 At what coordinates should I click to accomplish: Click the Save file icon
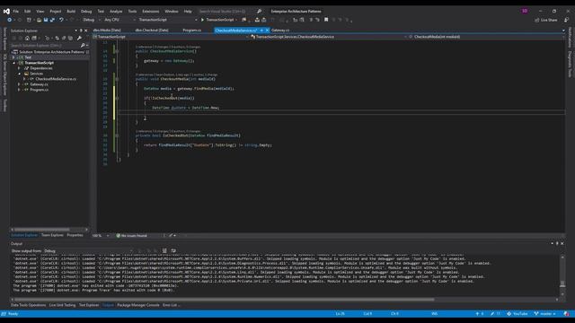pyautogui.click(x=46, y=20)
